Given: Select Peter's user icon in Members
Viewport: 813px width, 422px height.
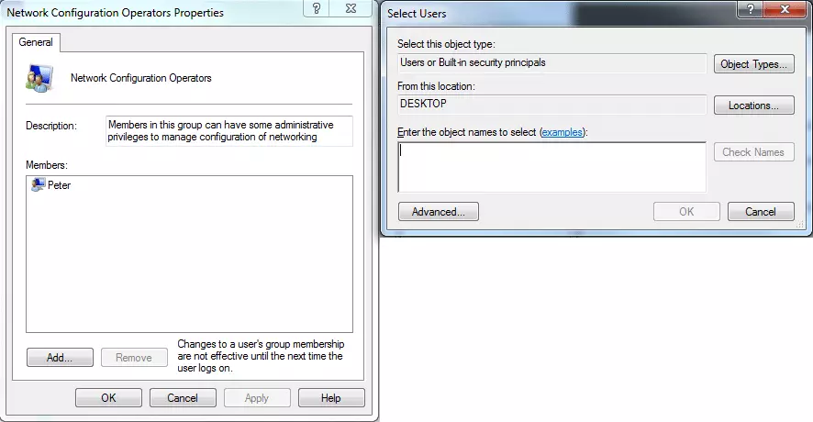Looking at the screenshot, I should tap(38, 184).
